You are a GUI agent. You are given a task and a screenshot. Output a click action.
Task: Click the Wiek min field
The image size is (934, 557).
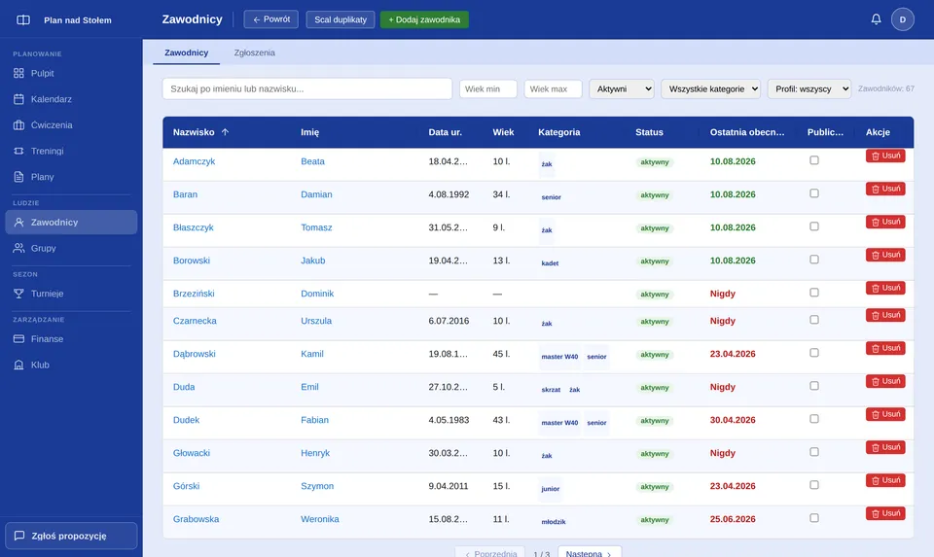tap(487, 88)
